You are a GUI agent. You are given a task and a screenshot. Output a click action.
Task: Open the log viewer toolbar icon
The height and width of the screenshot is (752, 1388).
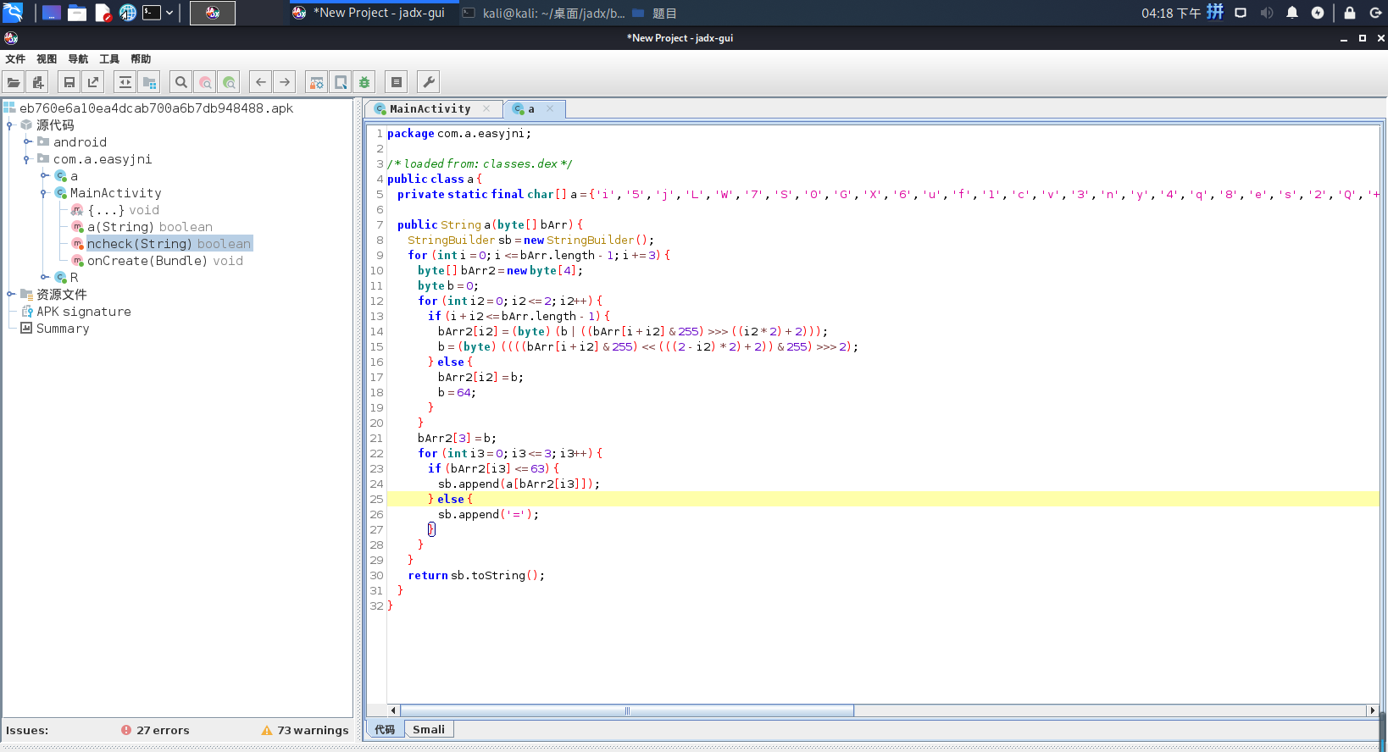tap(397, 82)
